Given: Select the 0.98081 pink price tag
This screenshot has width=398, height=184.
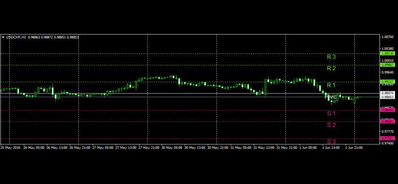Looking at the screenshot, I should tap(388, 121).
